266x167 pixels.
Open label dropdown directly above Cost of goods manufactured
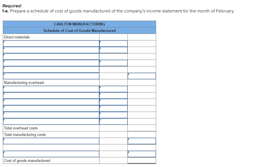(x=51, y=154)
